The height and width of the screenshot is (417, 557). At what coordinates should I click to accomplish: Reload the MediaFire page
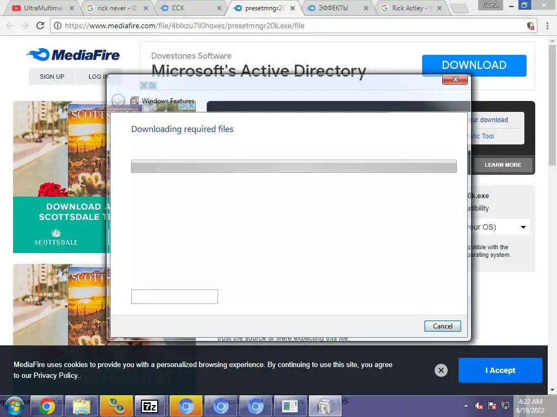point(40,26)
